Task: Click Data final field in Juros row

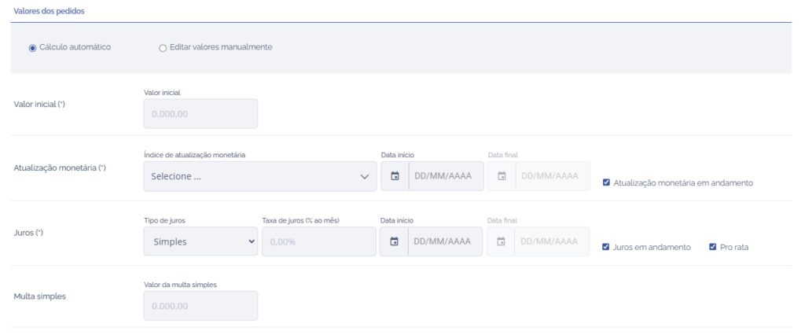Action: point(550,241)
